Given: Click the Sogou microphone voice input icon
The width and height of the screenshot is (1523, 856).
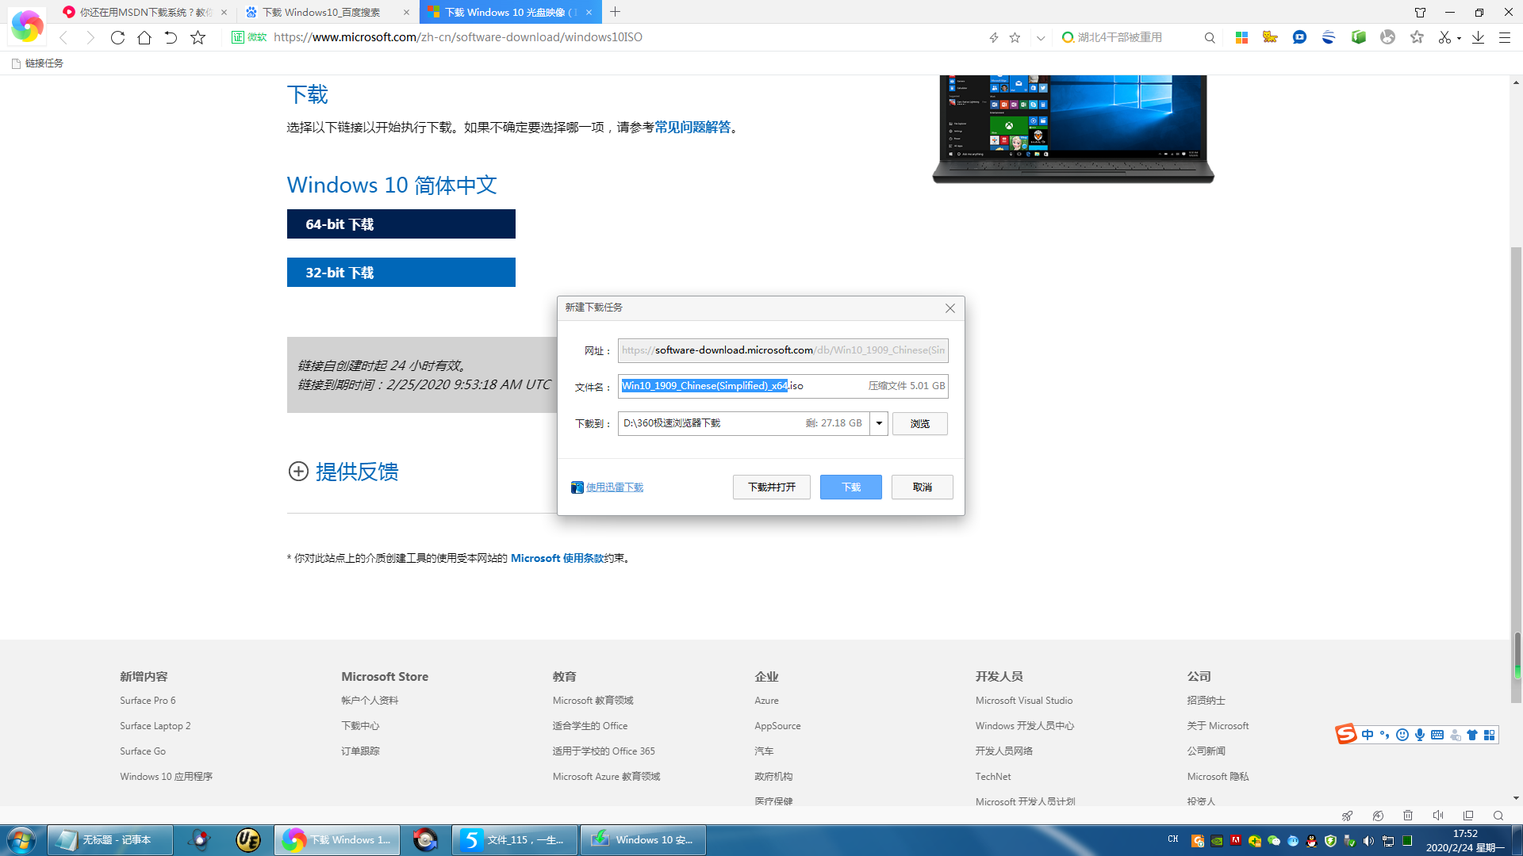Looking at the screenshot, I should (1419, 735).
